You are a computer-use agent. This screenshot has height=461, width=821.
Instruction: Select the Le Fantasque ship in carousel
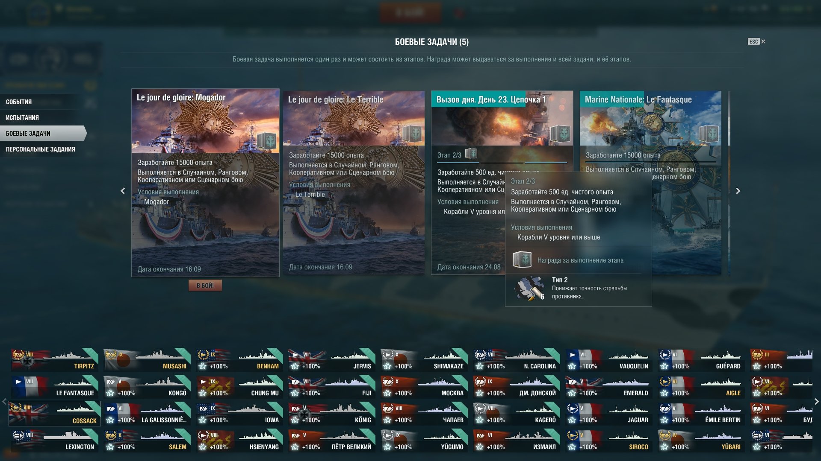[55, 387]
